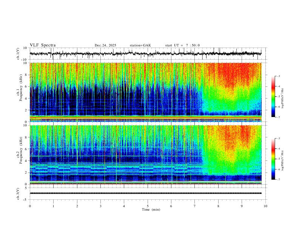This screenshot has width=299, height=231.
Task: Click time axis tick label "9"
Action: (242, 206)
